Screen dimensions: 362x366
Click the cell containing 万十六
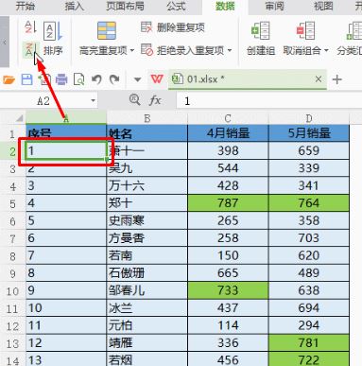[147, 185]
